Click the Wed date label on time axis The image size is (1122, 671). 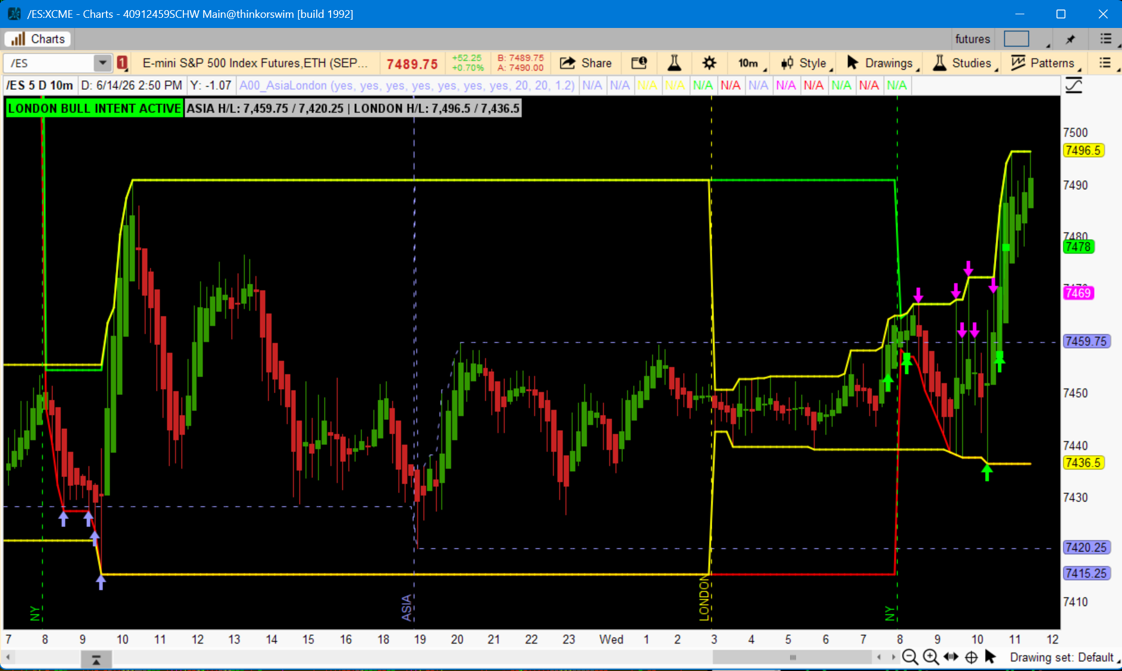click(611, 639)
